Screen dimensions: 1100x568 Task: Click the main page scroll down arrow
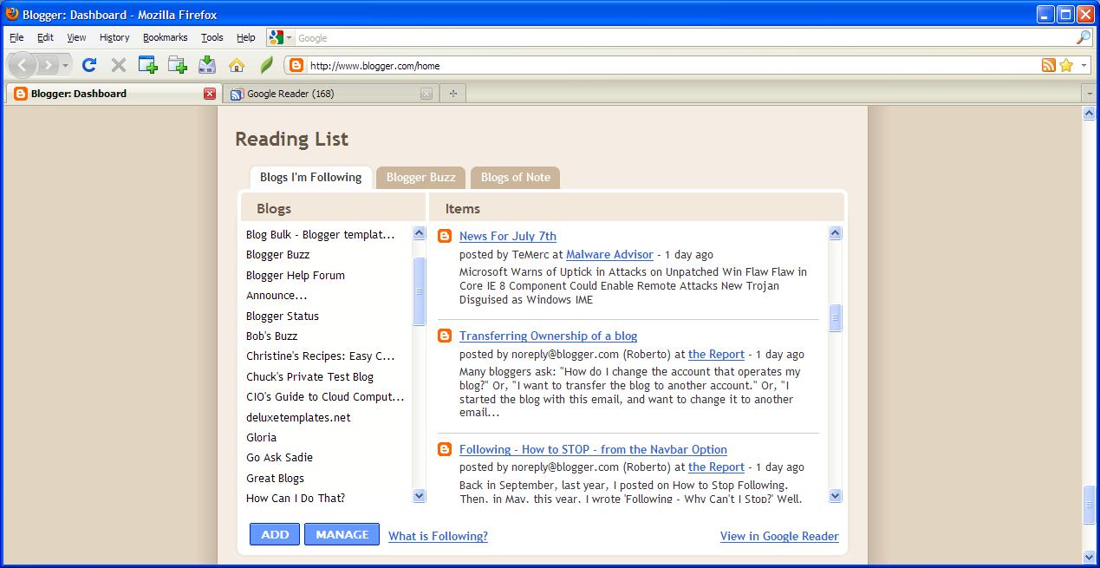[x=1090, y=557]
